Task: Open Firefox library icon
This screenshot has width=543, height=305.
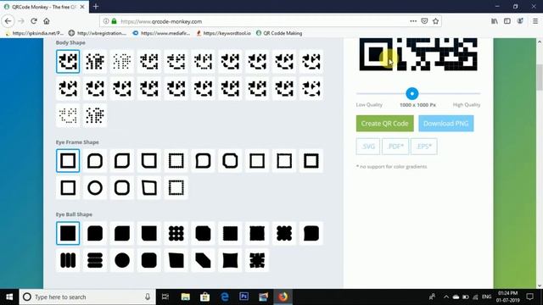Action: (495, 21)
